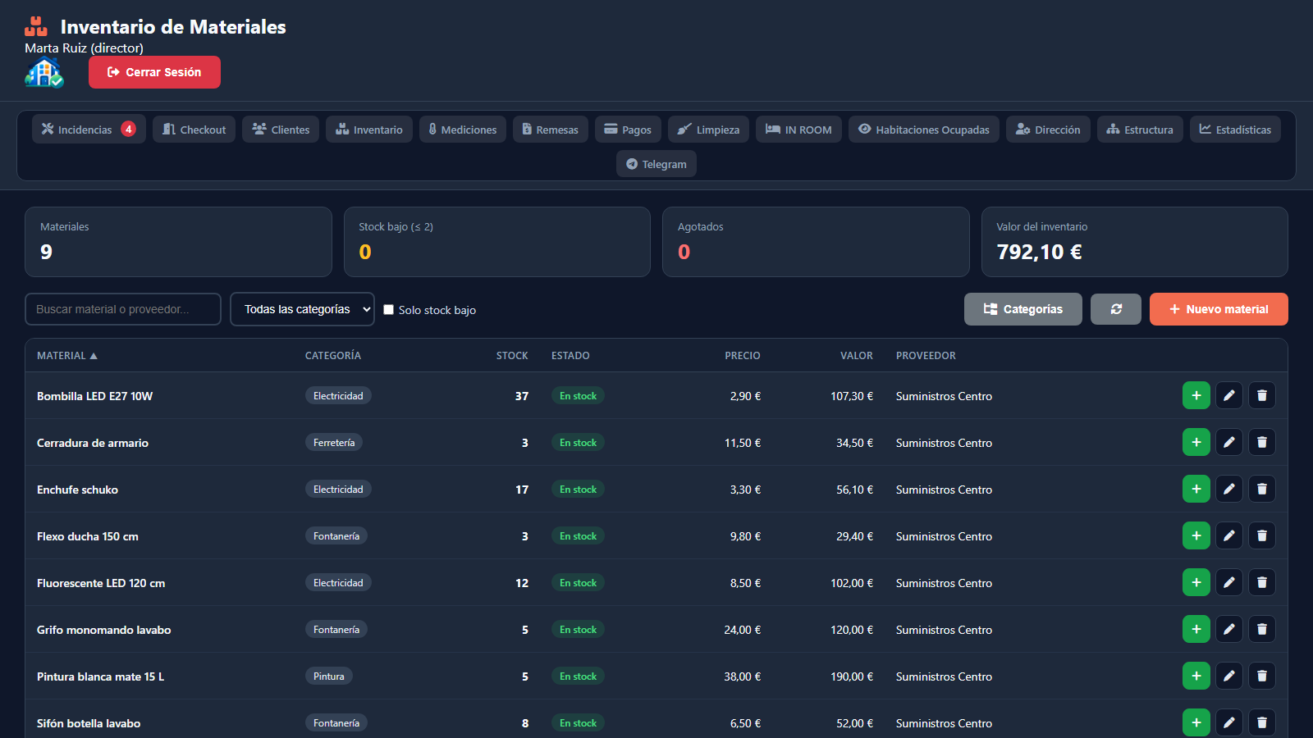
Task: Go to the Estadísticas tab
Action: [x=1235, y=130]
